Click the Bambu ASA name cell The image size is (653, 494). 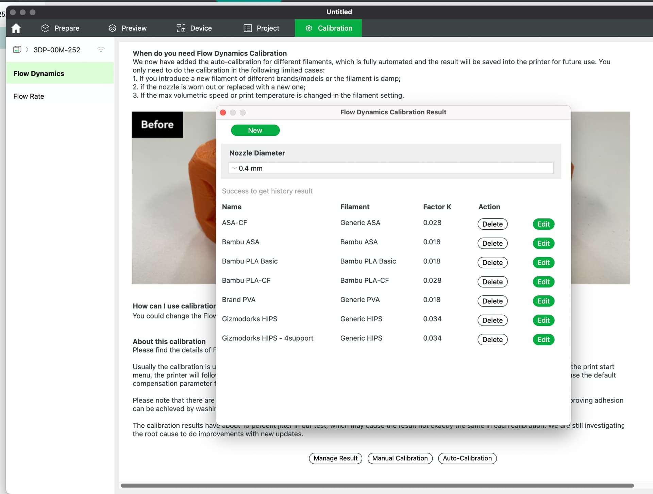tap(240, 242)
